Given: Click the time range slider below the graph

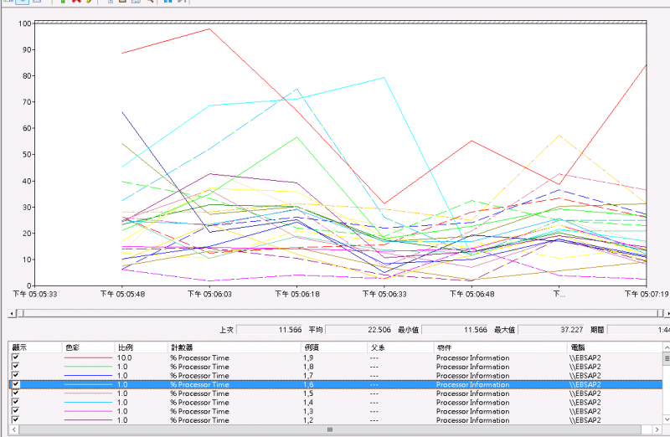Looking at the screenshot, I should point(335,313).
